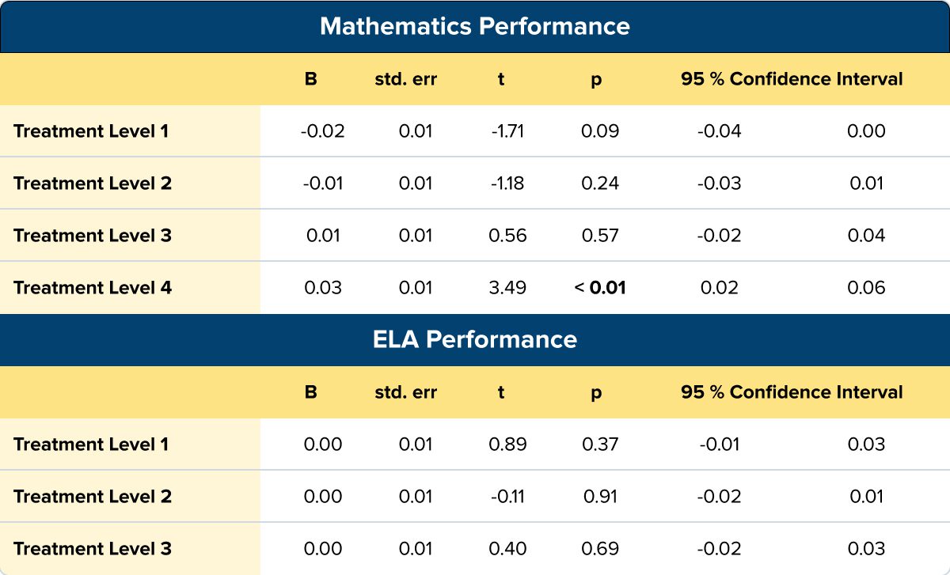The height and width of the screenshot is (575, 950).
Task: Select the t value -1.71
Action: 508,131
